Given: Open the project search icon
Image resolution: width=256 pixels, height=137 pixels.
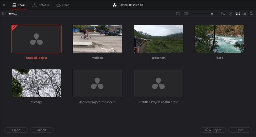Looking at the screenshot, I should (251, 14).
